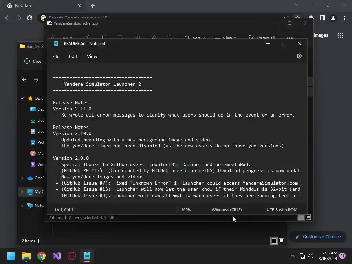Open a new Chrome tab with plus
The width and height of the screenshot is (352, 264).
click(x=93, y=6)
